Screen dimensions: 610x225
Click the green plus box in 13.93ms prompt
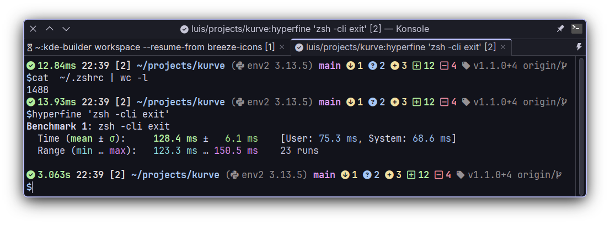pyautogui.click(x=416, y=102)
